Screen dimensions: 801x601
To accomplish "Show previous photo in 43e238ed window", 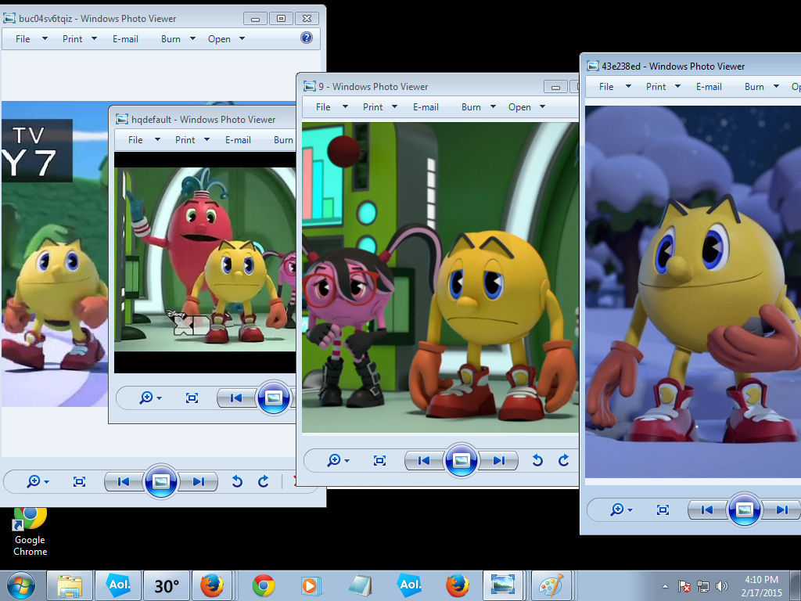I will click(x=707, y=509).
